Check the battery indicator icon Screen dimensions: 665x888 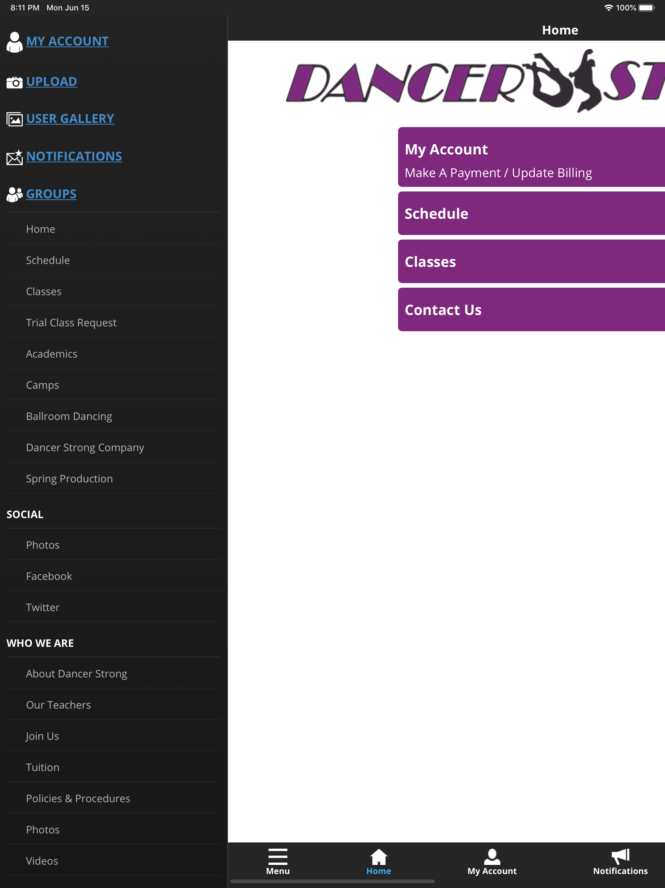coord(646,7)
